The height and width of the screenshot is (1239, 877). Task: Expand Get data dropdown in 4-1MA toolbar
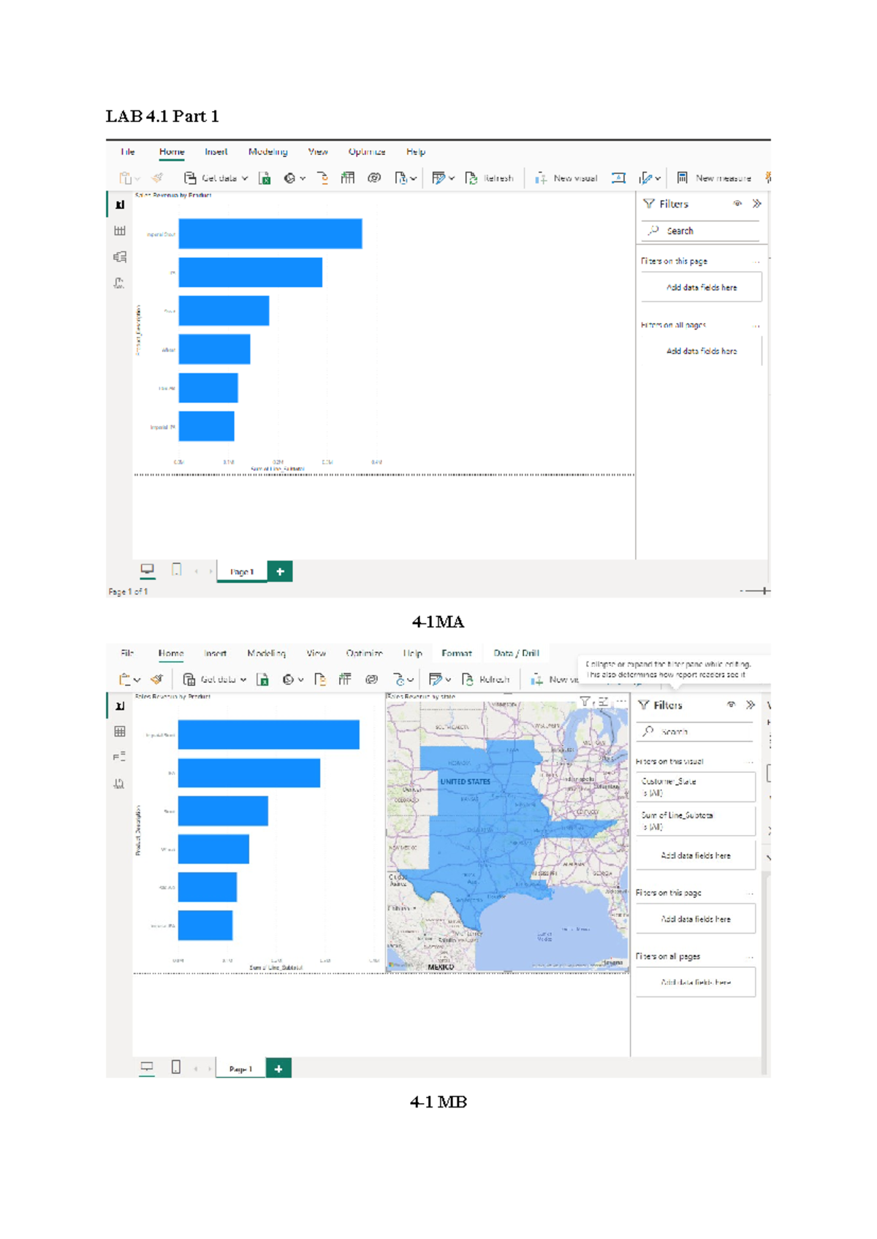244,178
